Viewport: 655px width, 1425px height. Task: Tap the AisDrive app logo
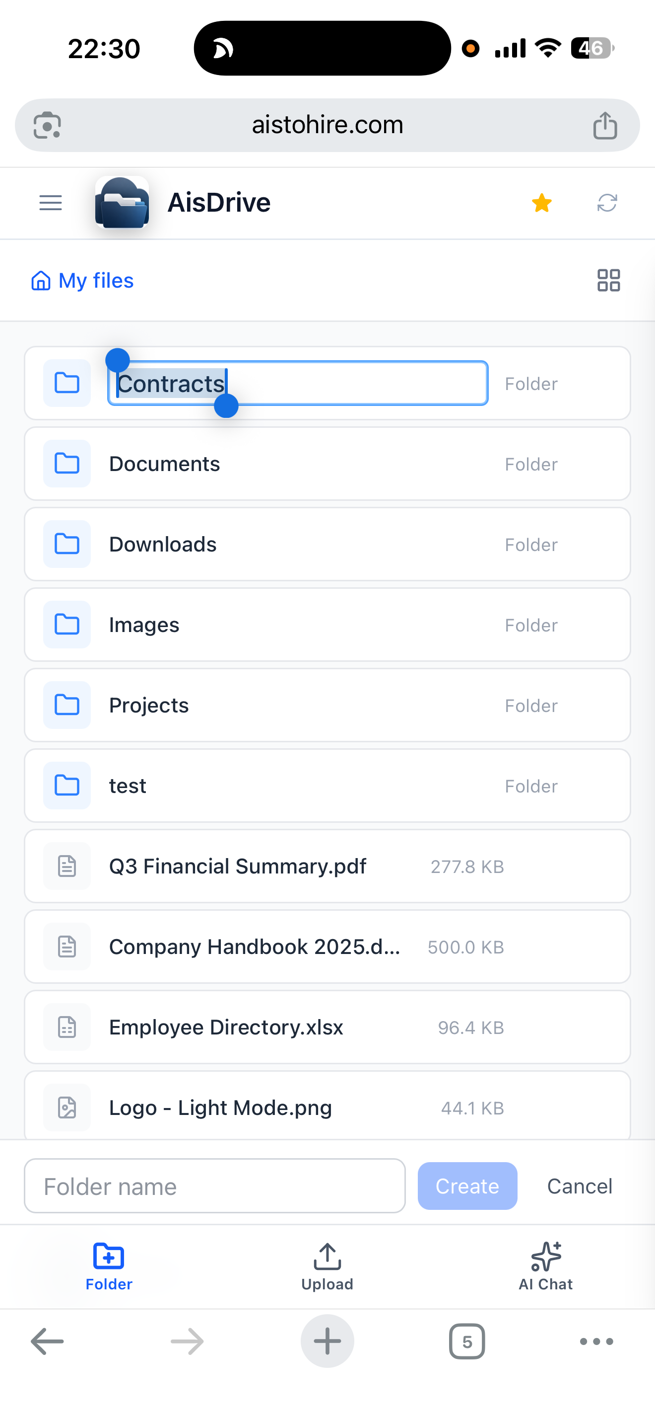[x=122, y=202]
